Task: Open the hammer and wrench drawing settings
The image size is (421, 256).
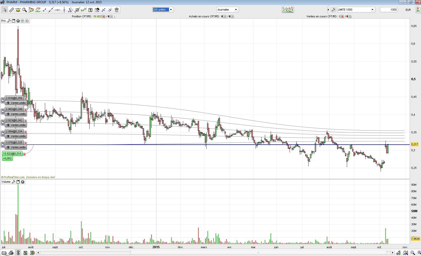Action: 97,10
